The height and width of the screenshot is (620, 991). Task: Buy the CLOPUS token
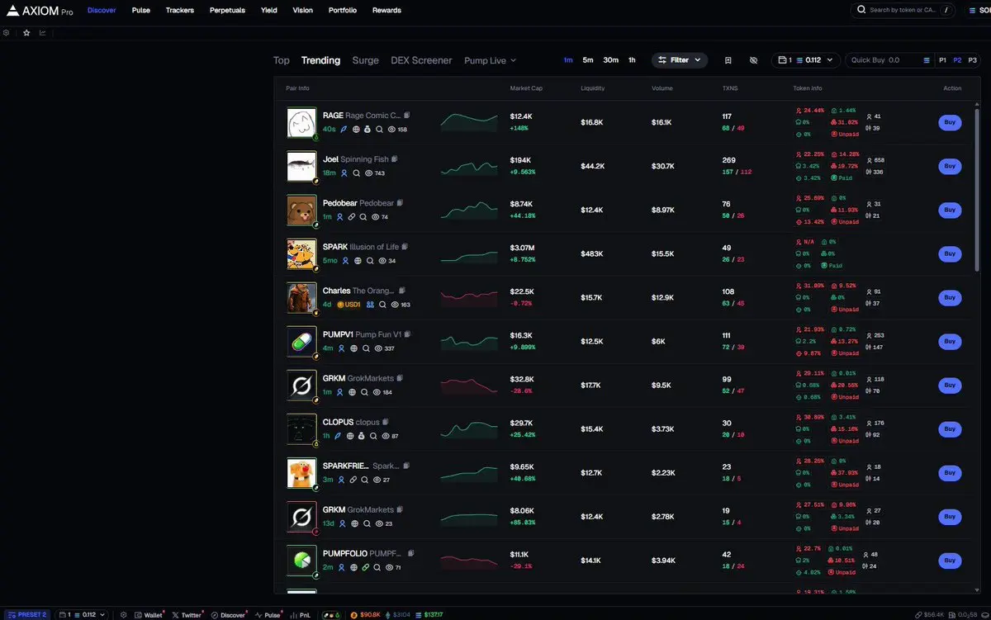950,428
